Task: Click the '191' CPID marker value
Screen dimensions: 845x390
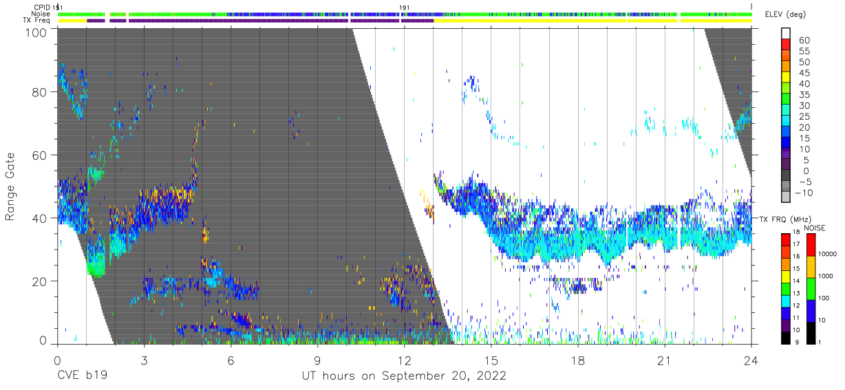Action: pos(404,8)
